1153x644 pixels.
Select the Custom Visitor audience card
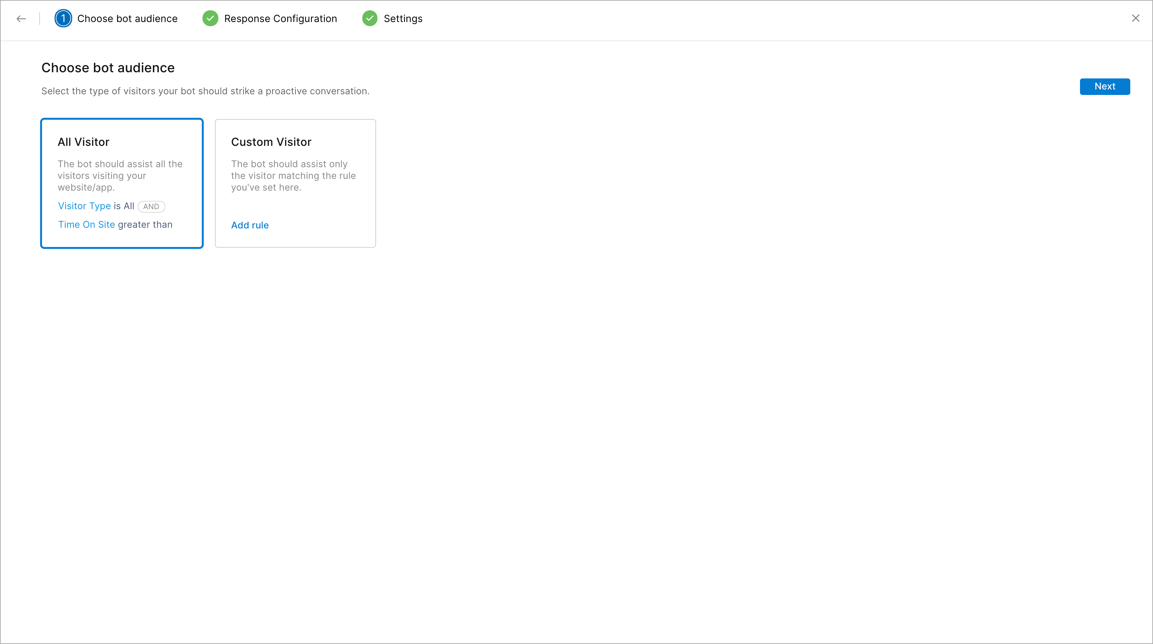pyautogui.click(x=295, y=183)
